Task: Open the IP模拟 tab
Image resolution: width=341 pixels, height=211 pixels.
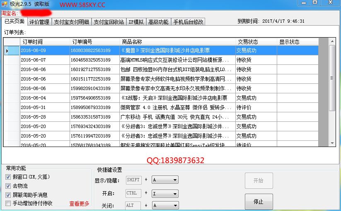Action: 136,22
